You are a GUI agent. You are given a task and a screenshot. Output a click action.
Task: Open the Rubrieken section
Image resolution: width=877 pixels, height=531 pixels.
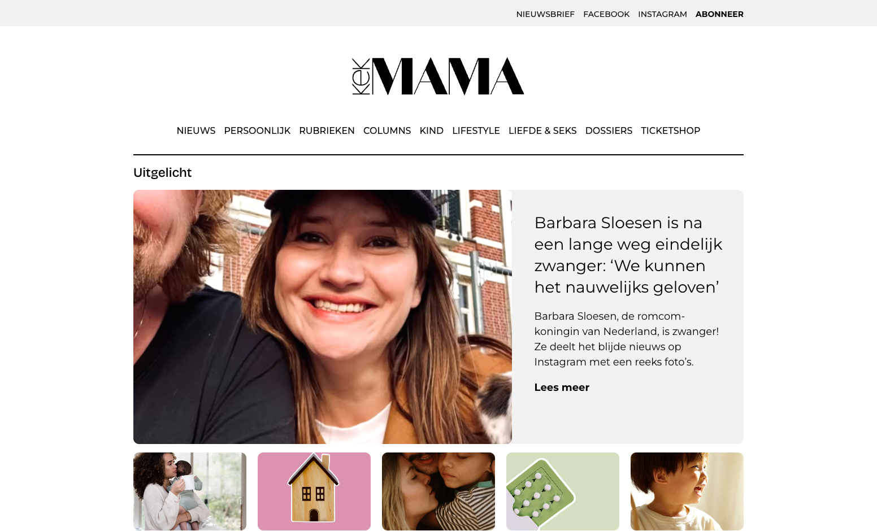(x=327, y=130)
